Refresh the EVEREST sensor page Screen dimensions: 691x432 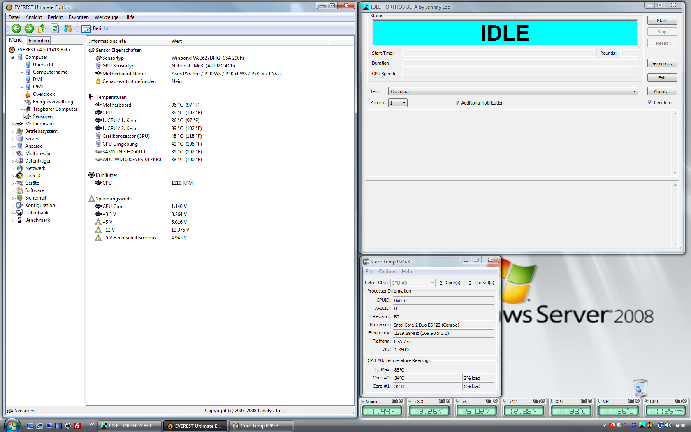click(55, 28)
